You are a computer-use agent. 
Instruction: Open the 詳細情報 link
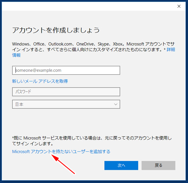(x=171, y=49)
